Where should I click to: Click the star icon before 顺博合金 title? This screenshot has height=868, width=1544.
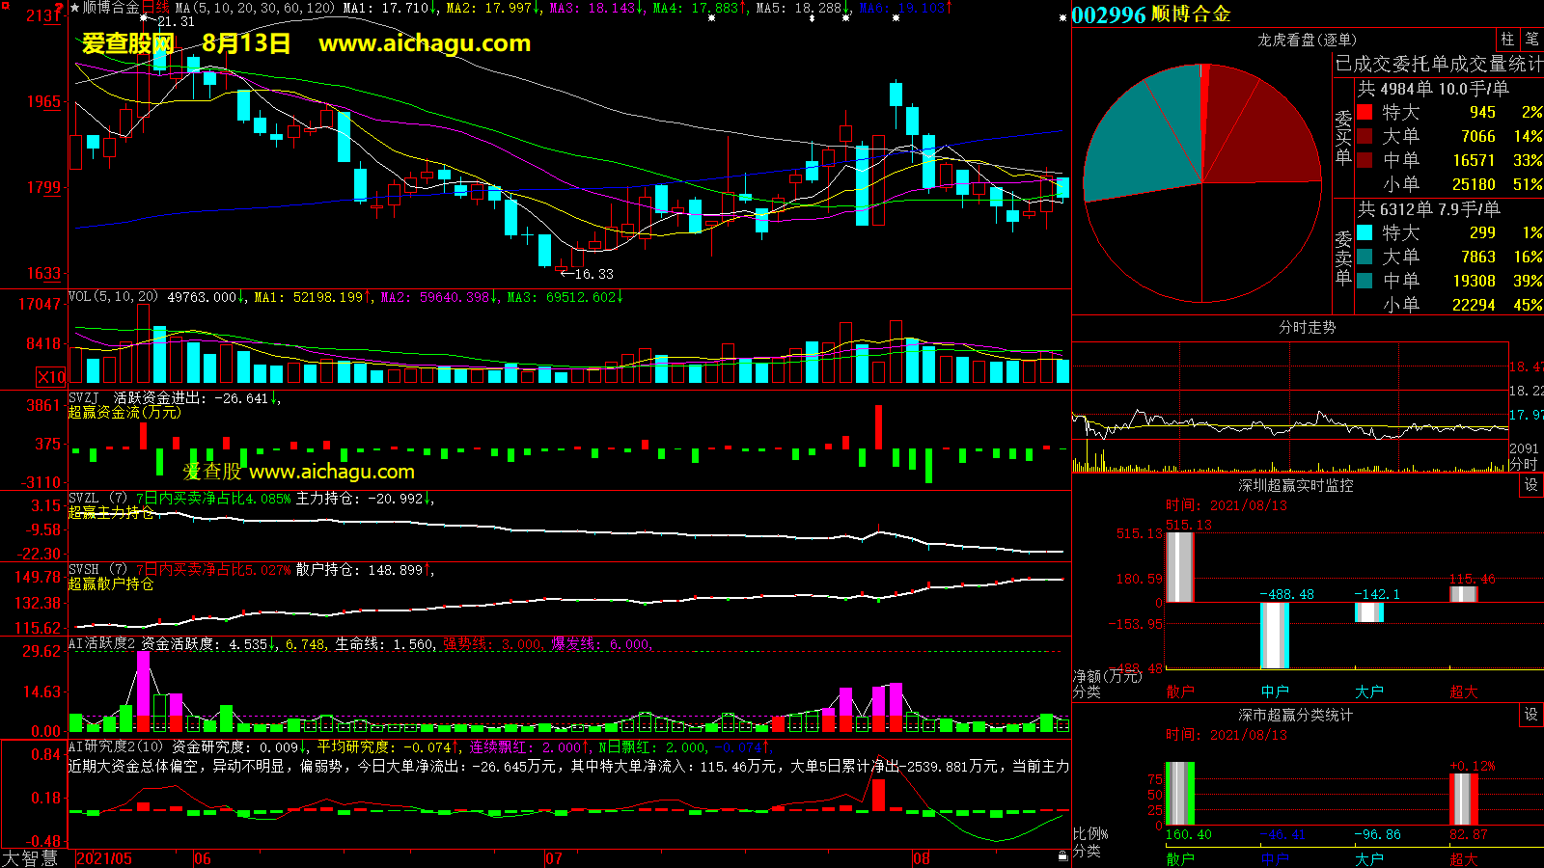tap(75, 8)
